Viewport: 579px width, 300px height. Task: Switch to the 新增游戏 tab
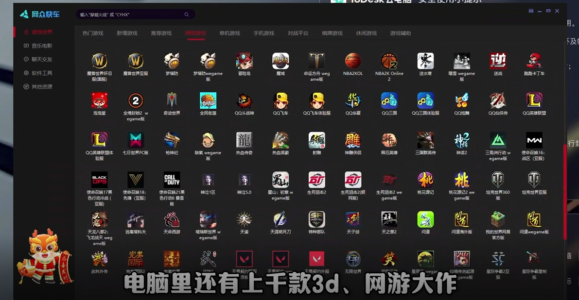click(x=127, y=33)
